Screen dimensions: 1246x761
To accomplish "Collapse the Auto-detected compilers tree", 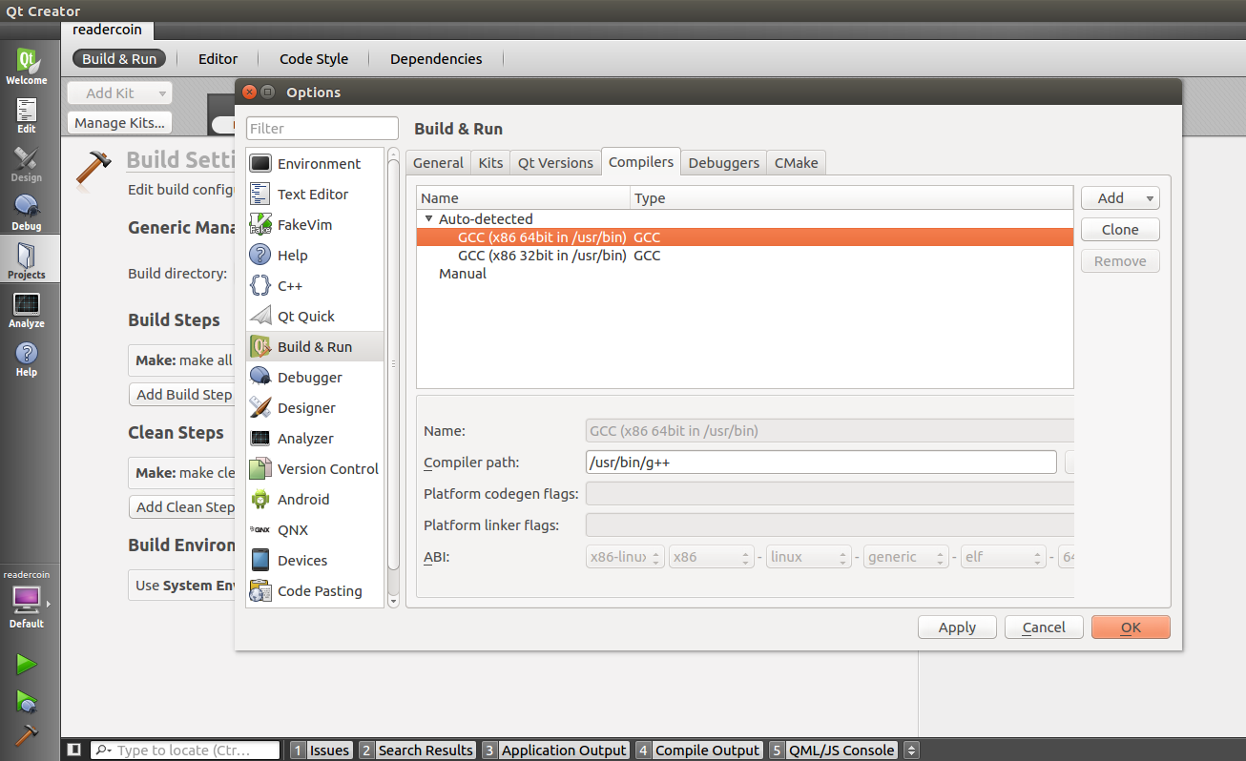I will (x=428, y=219).
